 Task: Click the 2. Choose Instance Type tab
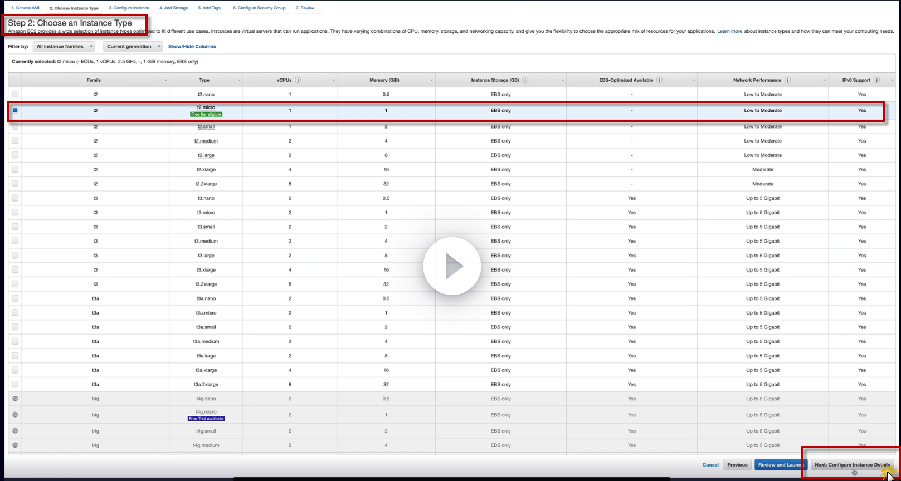click(74, 8)
